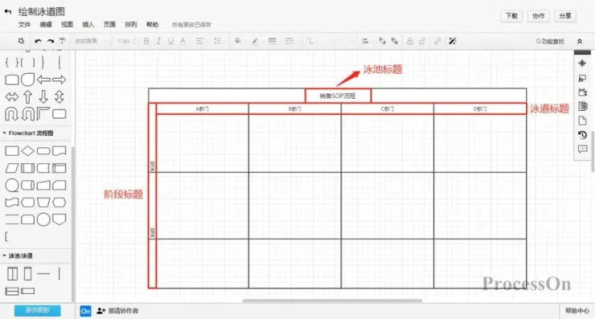Image resolution: width=595 pixels, height=319 pixels.
Task: Click the magic wand beautify icon
Action: [453, 41]
